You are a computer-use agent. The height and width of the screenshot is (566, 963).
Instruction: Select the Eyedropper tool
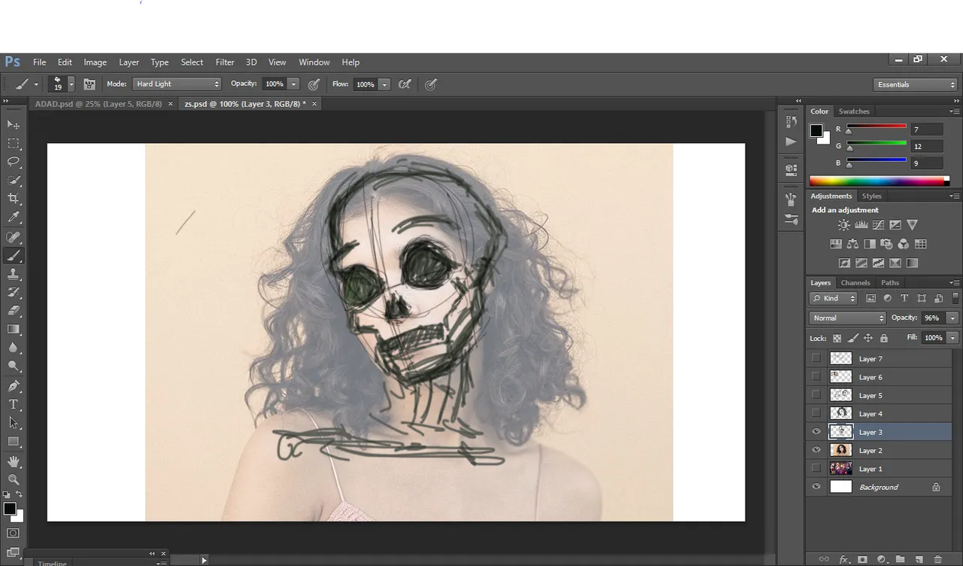coord(14,218)
